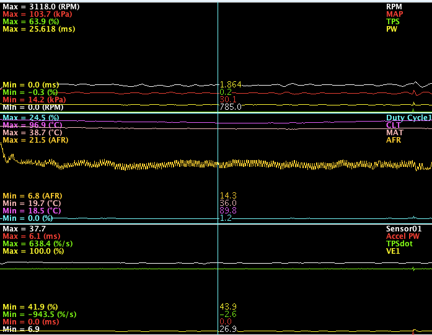
Task: Select the 43.9 VE1 cursor value
Action: [227, 306]
